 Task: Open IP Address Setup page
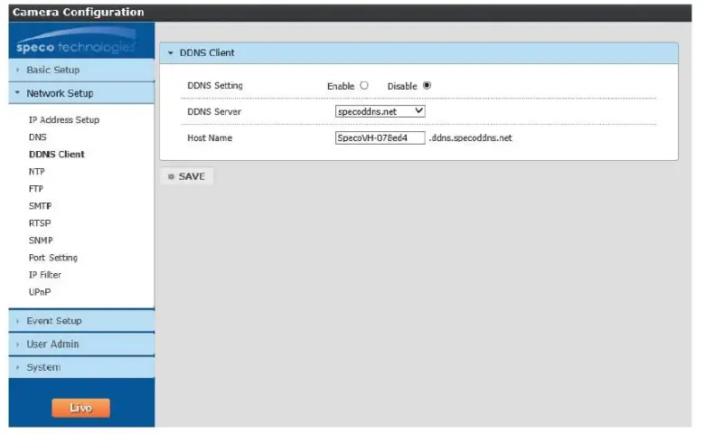(x=64, y=120)
